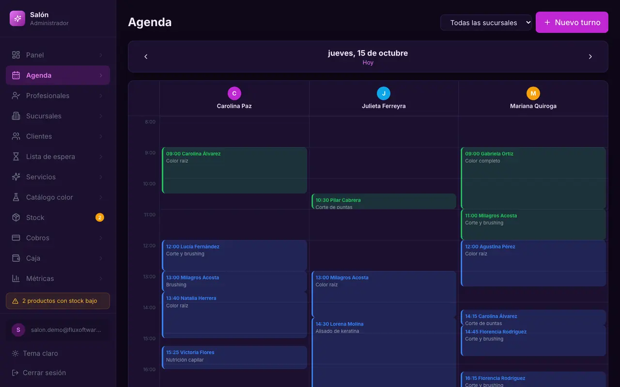Click the date jueves, 15 de octubre
620x387 pixels.
pyautogui.click(x=368, y=53)
